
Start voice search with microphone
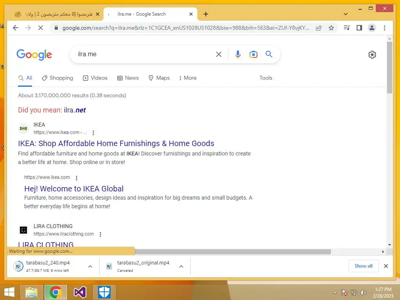[238, 54]
